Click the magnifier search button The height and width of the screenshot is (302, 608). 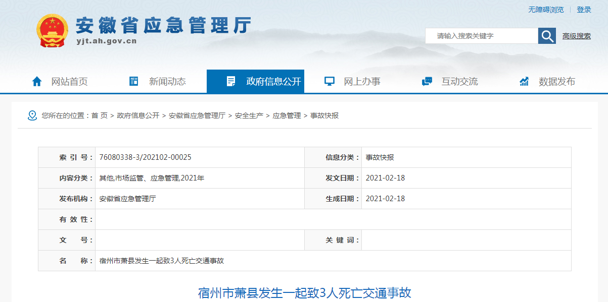tap(547, 36)
